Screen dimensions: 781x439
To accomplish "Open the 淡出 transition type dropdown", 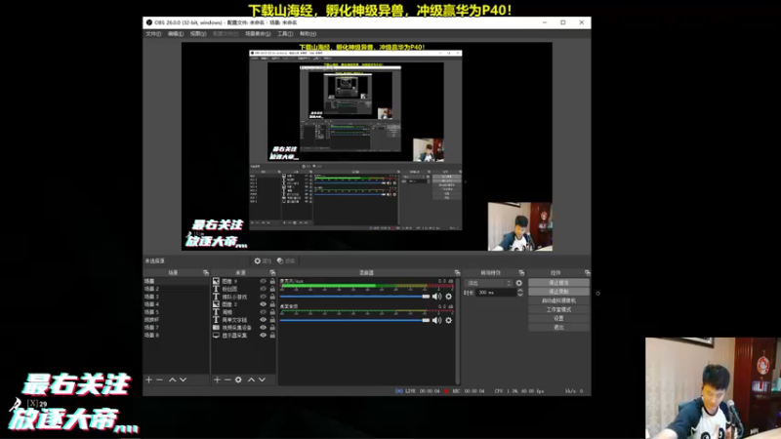I will (x=488, y=283).
